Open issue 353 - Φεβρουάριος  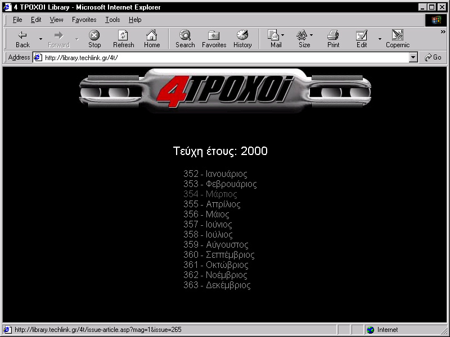pos(220,184)
